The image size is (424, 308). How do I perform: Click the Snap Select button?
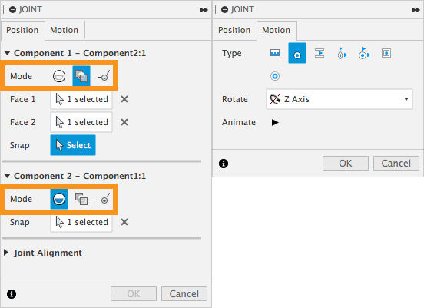(x=73, y=145)
